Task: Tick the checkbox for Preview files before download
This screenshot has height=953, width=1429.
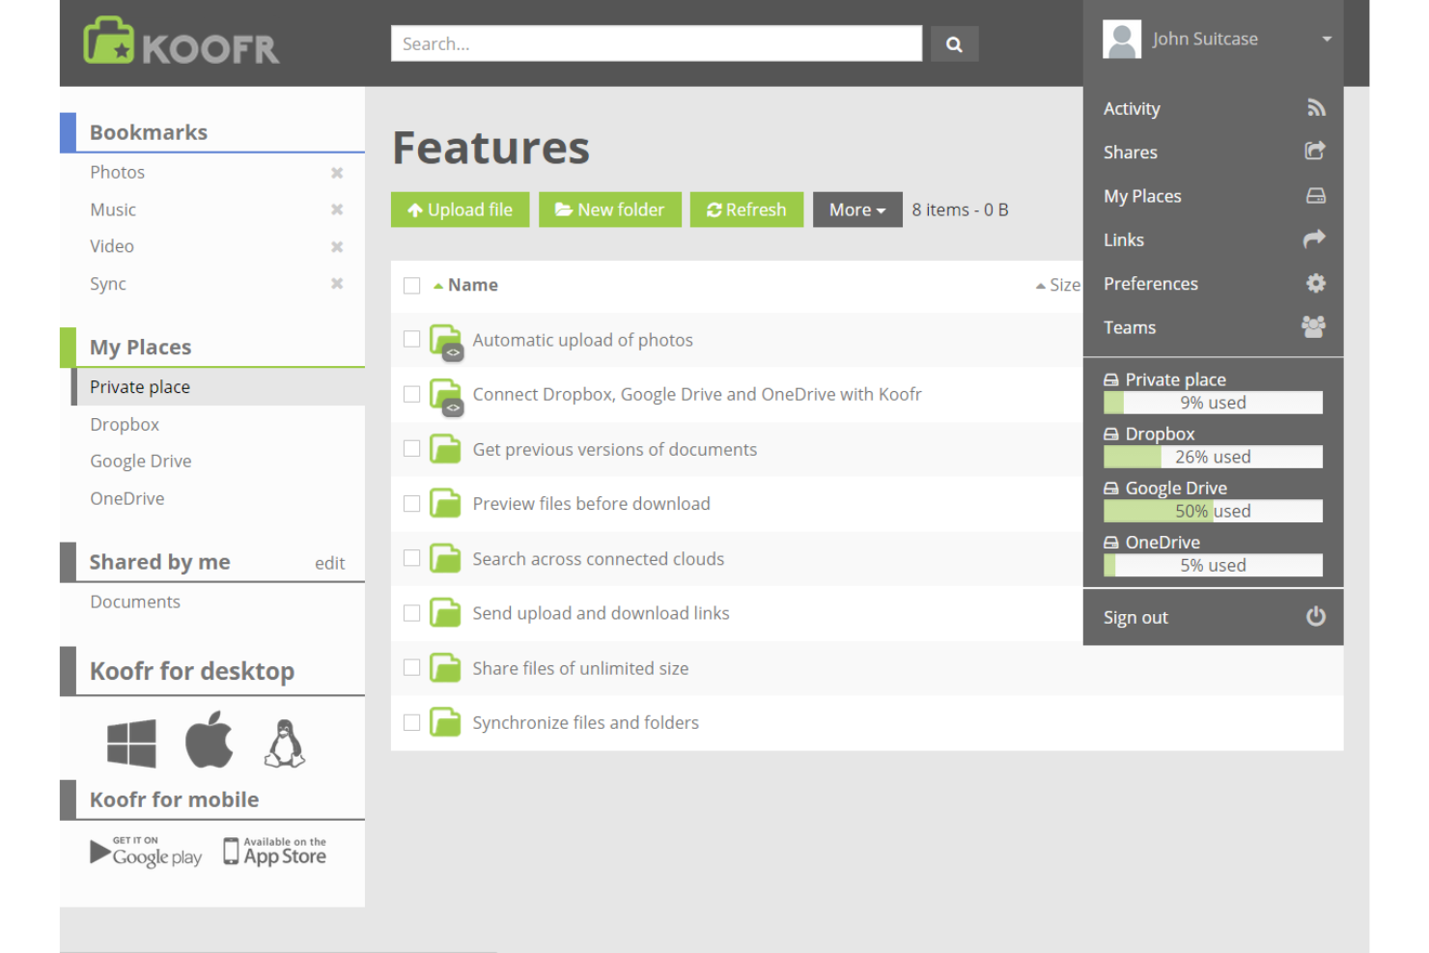Action: [412, 503]
